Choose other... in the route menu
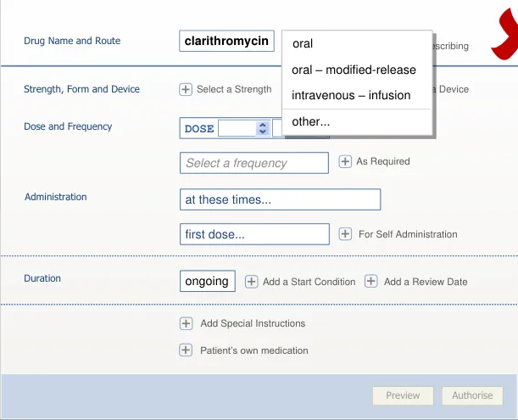Screen dimensions: 518x420 311,121
